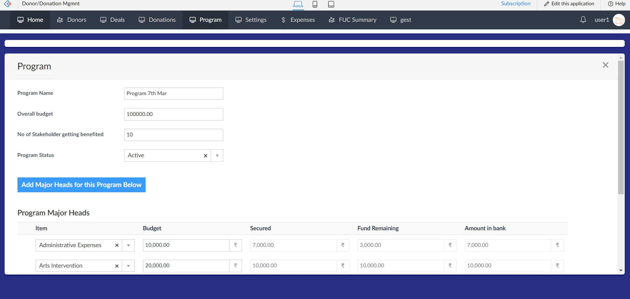Go to the Deals tab
The width and height of the screenshot is (630, 299).
(x=112, y=20)
